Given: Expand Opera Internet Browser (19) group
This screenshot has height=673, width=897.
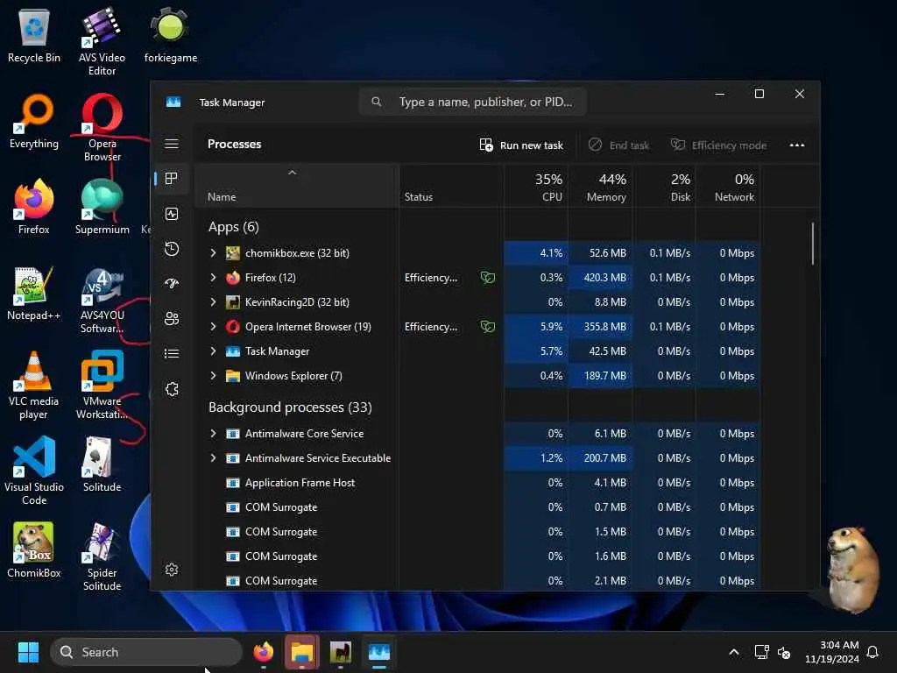Looking at the screenshot, I should [214, 327].
